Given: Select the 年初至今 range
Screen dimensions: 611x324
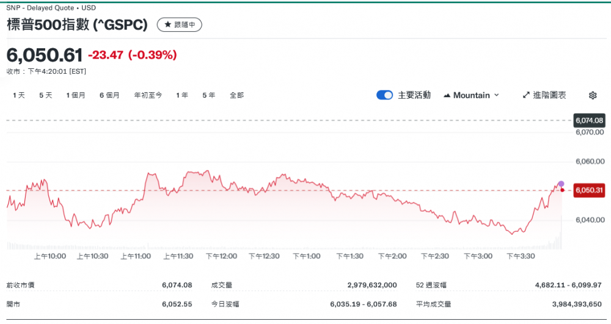Looking at the screenshot, I should click(148, 95).
